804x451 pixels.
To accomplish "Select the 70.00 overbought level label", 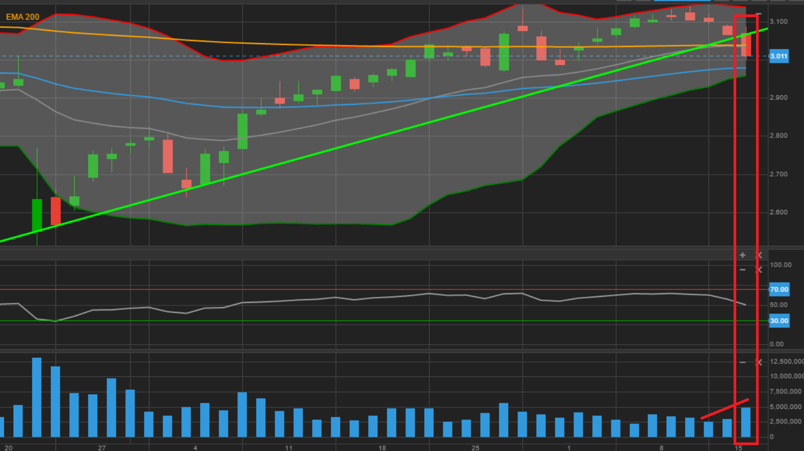I will [779, 289].
